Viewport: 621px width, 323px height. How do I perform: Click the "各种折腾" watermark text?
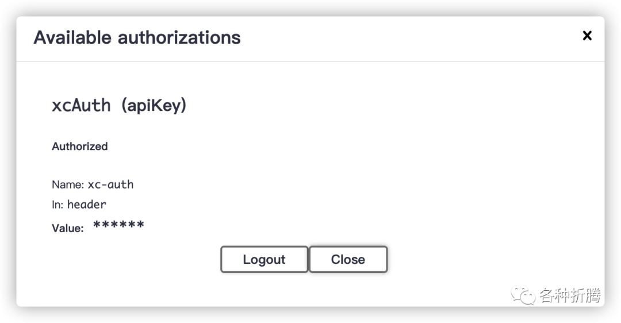[569, 296]
